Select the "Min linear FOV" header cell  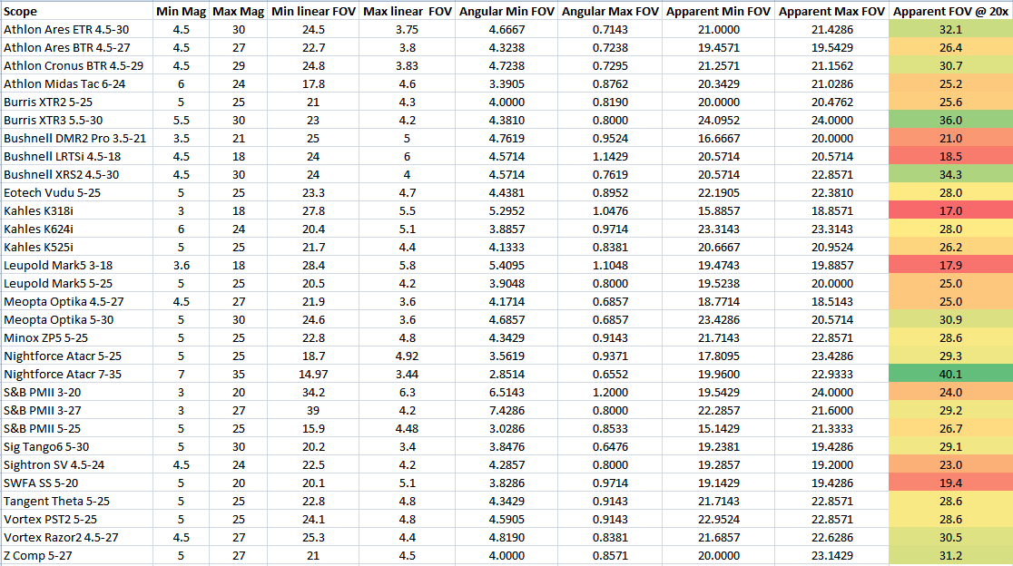pos(313,11)
